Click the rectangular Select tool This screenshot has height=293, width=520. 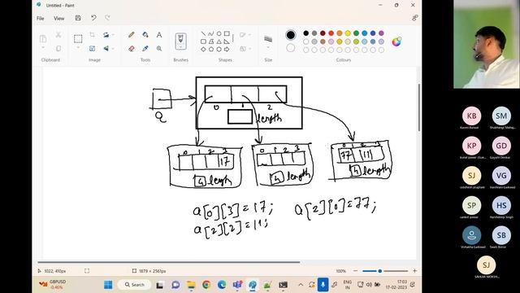coord(78,39)
